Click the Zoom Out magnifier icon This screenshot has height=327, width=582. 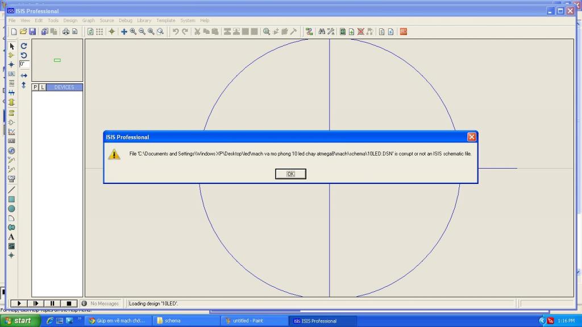tap(142, 32)
